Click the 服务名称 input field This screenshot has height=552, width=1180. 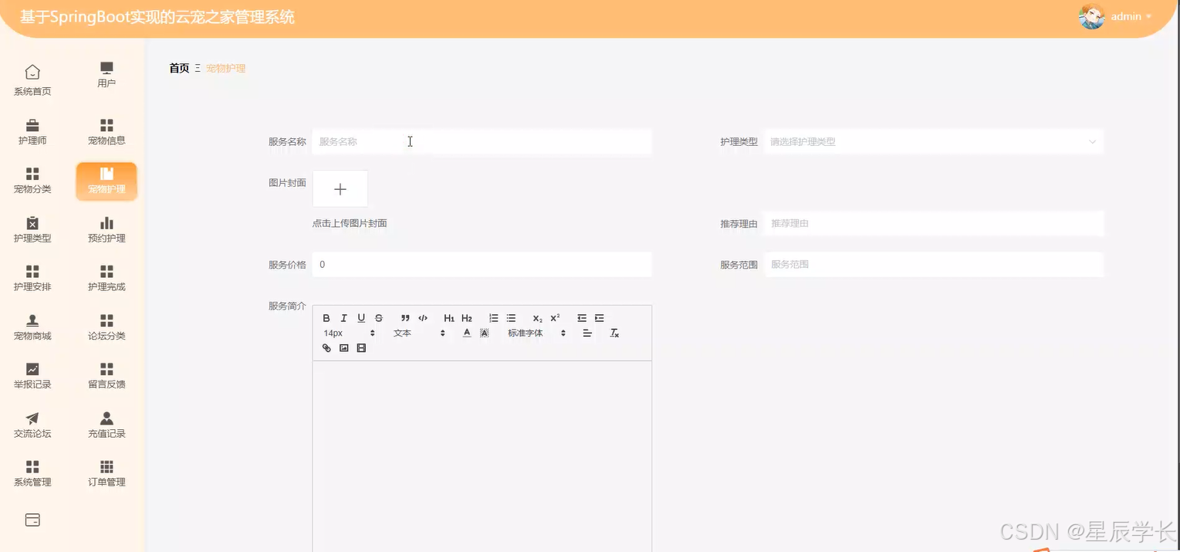pyautogui.click(x=482, y=142)
